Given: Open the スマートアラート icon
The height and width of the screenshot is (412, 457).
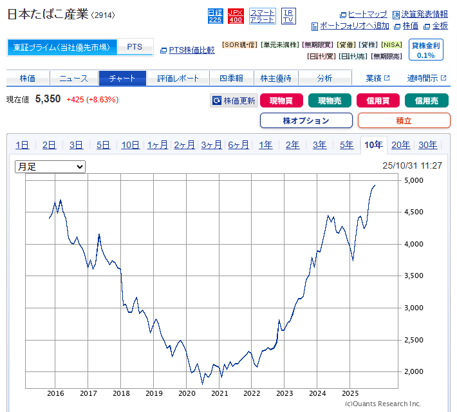Looking at the screenshot, I should coord(263,16).
